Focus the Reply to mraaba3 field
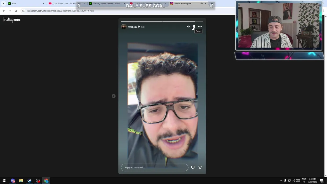This screenshot has width=327, height=184. coord(155,167)
